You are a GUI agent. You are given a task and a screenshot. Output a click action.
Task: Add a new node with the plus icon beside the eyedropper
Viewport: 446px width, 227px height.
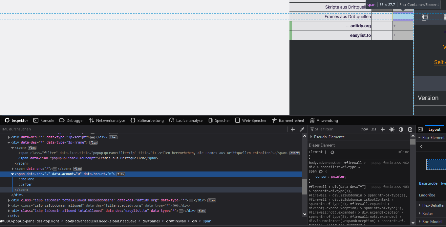point(293,129)
